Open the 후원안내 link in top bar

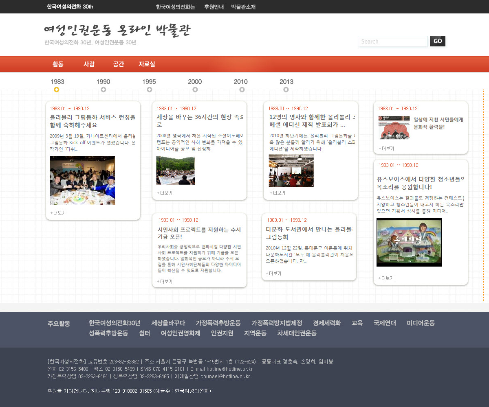click(214, 7)
